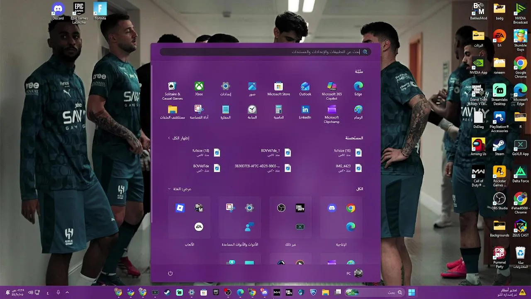Open المفكرة Notepad app

pos(225,112)
